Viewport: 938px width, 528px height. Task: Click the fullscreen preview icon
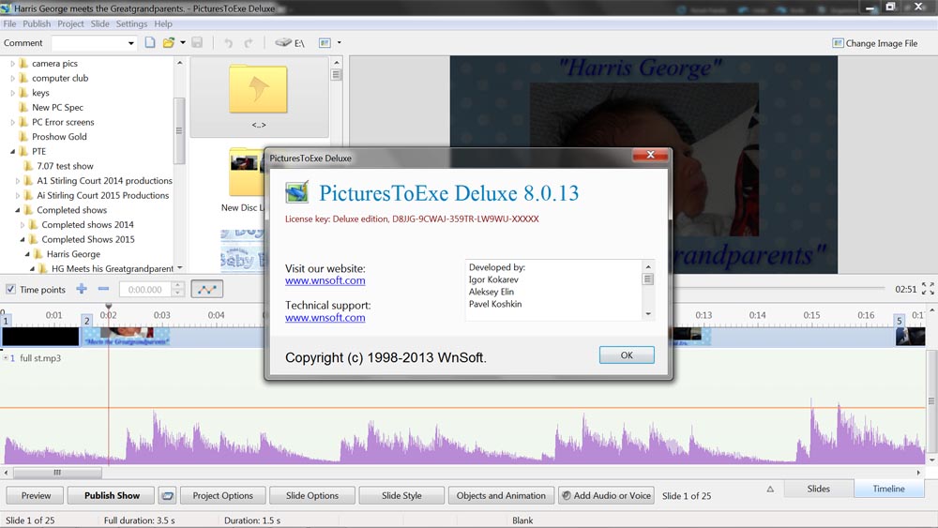[x=928, y=289]
